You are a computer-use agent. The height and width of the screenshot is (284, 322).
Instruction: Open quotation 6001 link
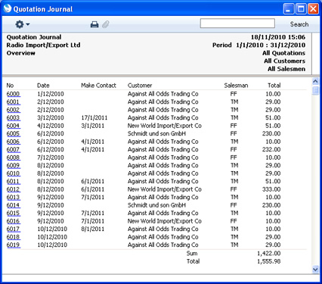coord(14,101)
